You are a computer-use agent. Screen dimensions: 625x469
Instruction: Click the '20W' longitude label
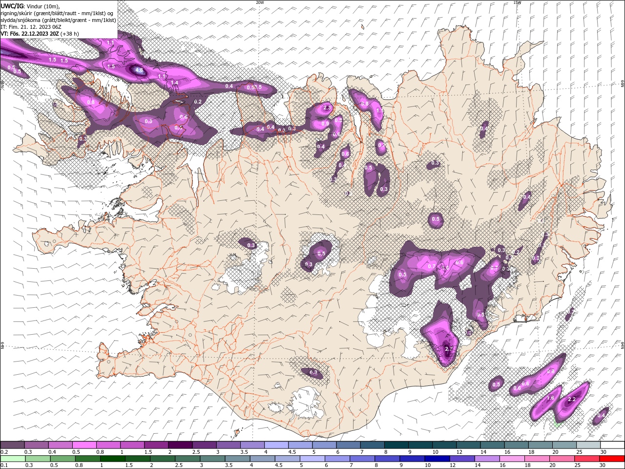tap(260, 2)
